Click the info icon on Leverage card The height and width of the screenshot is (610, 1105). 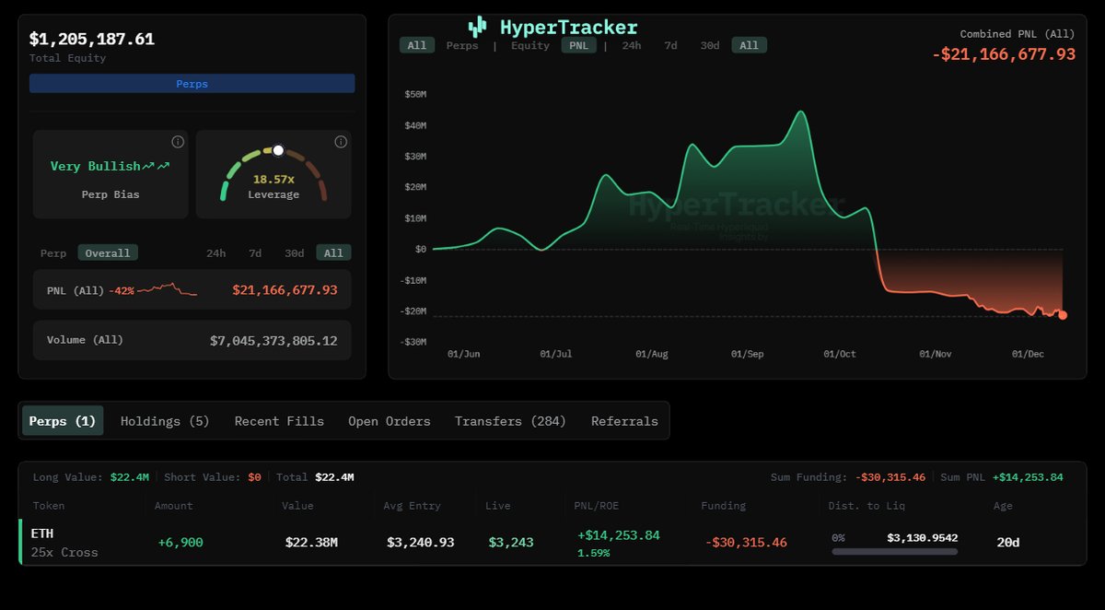tap(341, 142)
